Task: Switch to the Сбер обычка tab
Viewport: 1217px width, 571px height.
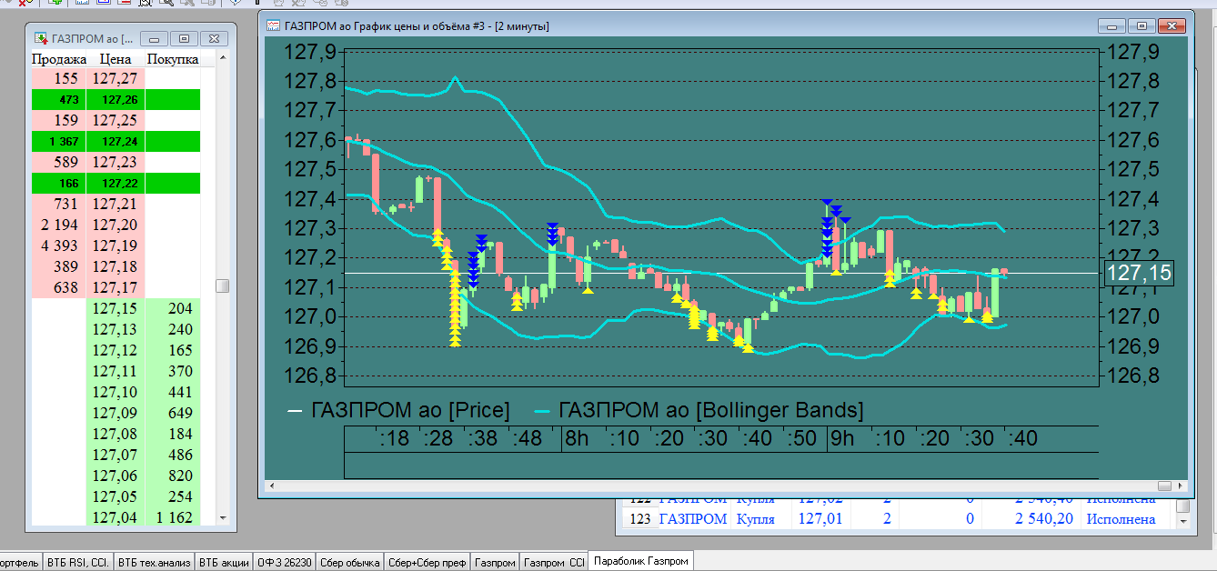Action: [349, 563]
